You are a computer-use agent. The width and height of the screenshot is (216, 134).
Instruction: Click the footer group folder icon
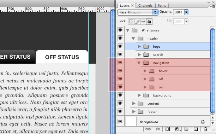pos(140,111)
